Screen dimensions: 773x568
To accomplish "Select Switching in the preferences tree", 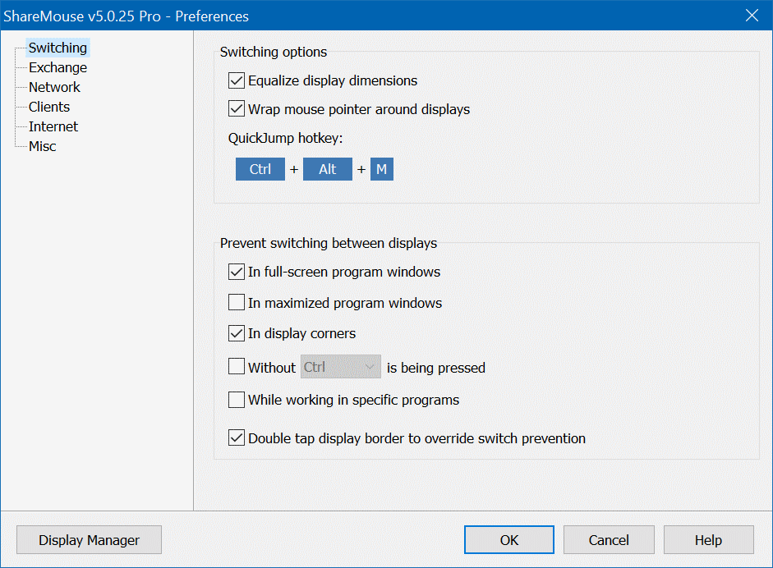I will click(58, 48).
